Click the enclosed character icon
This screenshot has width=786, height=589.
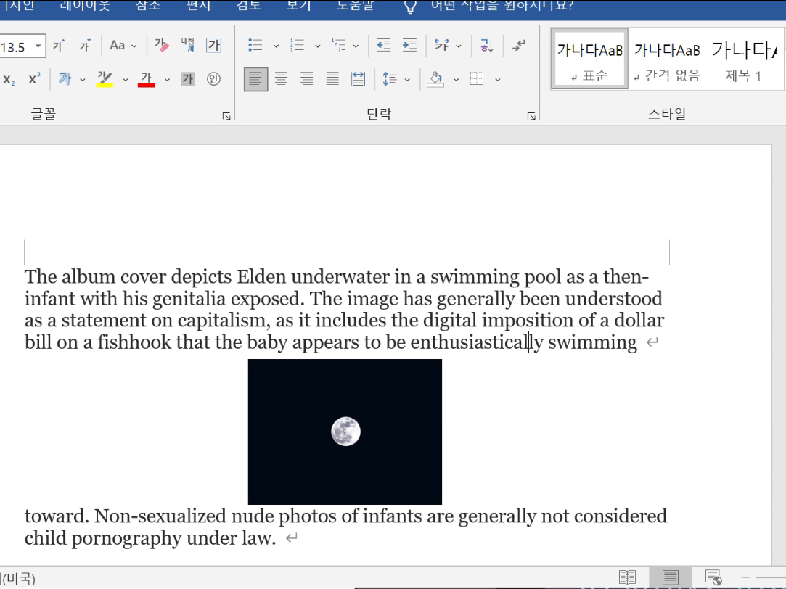(x=213, y=79)
